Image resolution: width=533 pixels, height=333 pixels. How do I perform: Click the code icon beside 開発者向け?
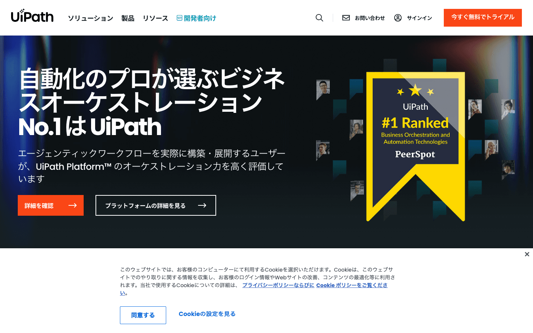coord(180,18)
